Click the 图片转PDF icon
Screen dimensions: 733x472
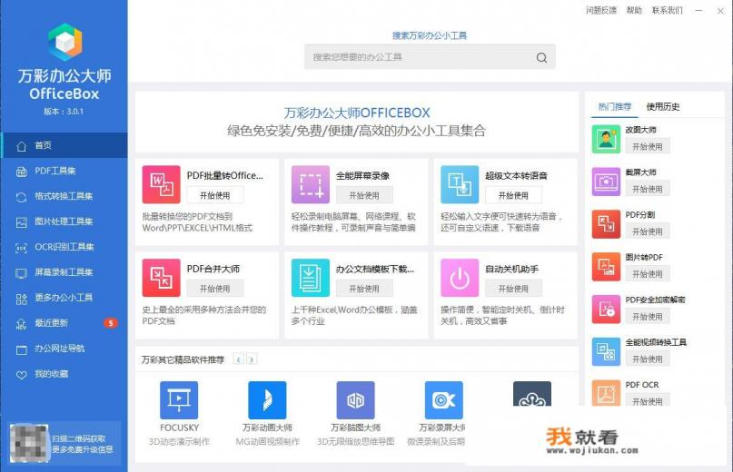point(606,266)
